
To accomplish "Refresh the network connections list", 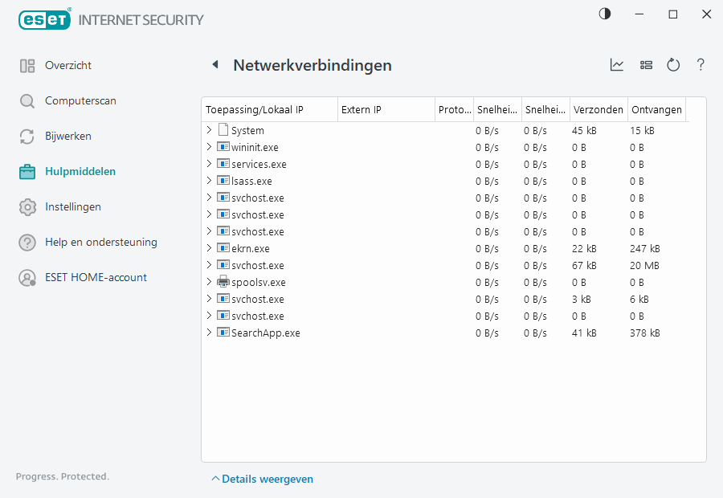I will point(673,65).
